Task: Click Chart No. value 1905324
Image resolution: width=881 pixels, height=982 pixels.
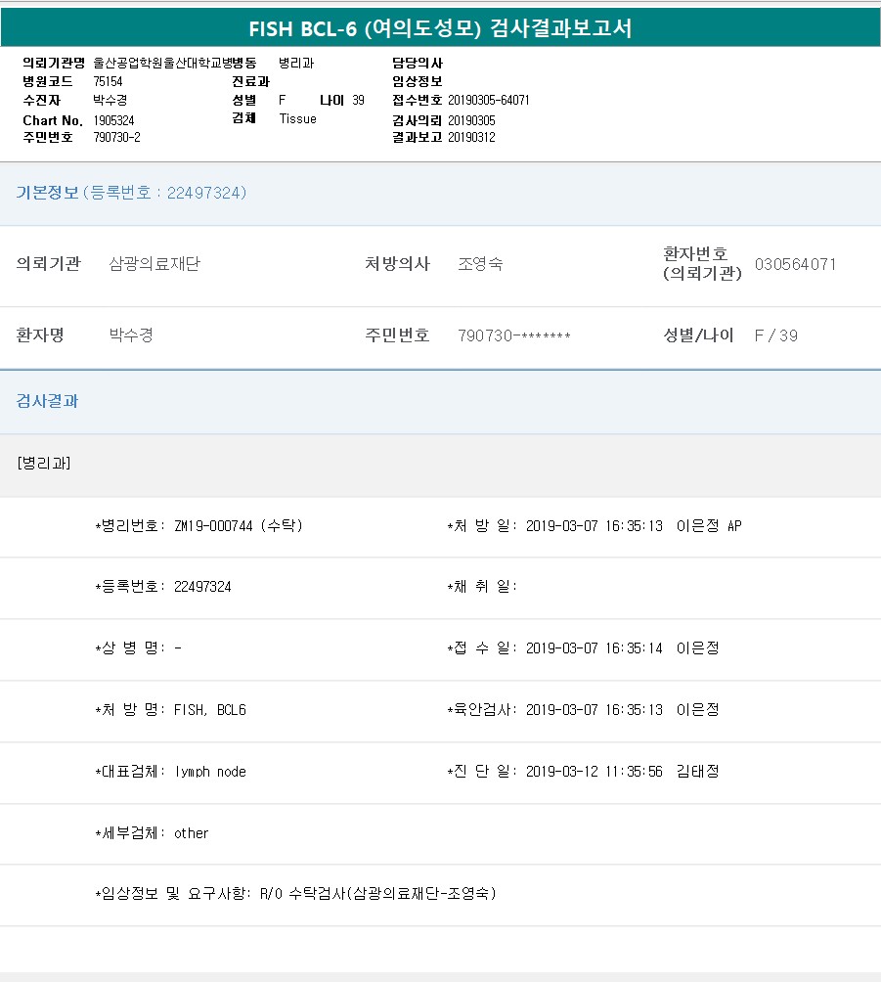Action: 113,120
